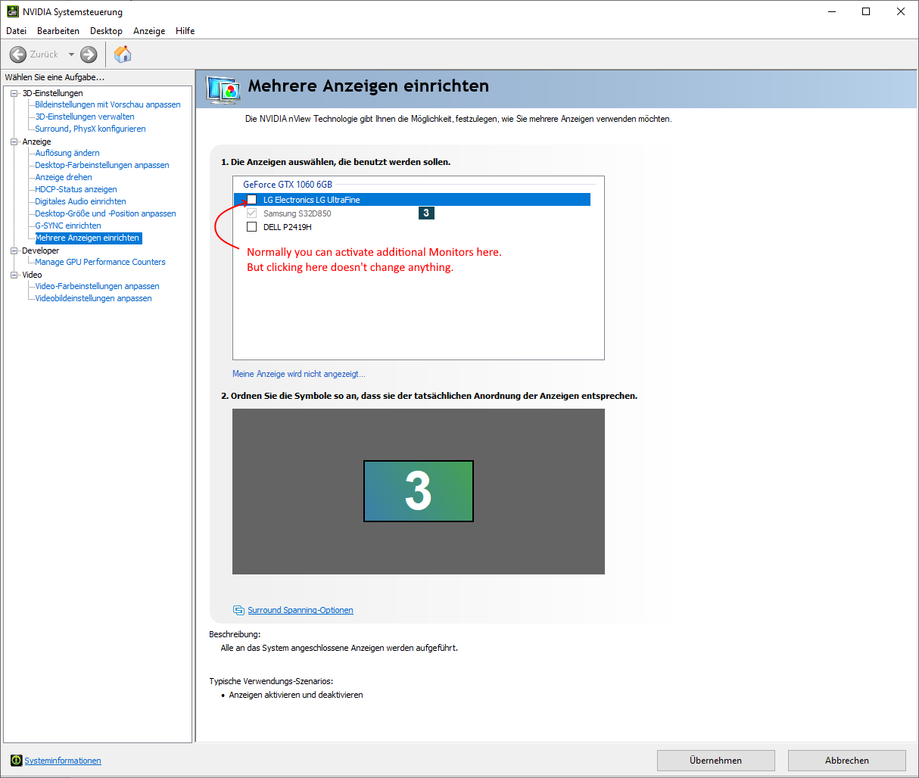Open Auflösung ändern
The width and height of the screenshot is (919, 778).
[67, 153]
